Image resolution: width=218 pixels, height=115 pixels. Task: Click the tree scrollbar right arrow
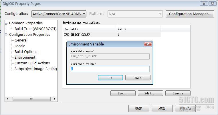tap(55, 99)
